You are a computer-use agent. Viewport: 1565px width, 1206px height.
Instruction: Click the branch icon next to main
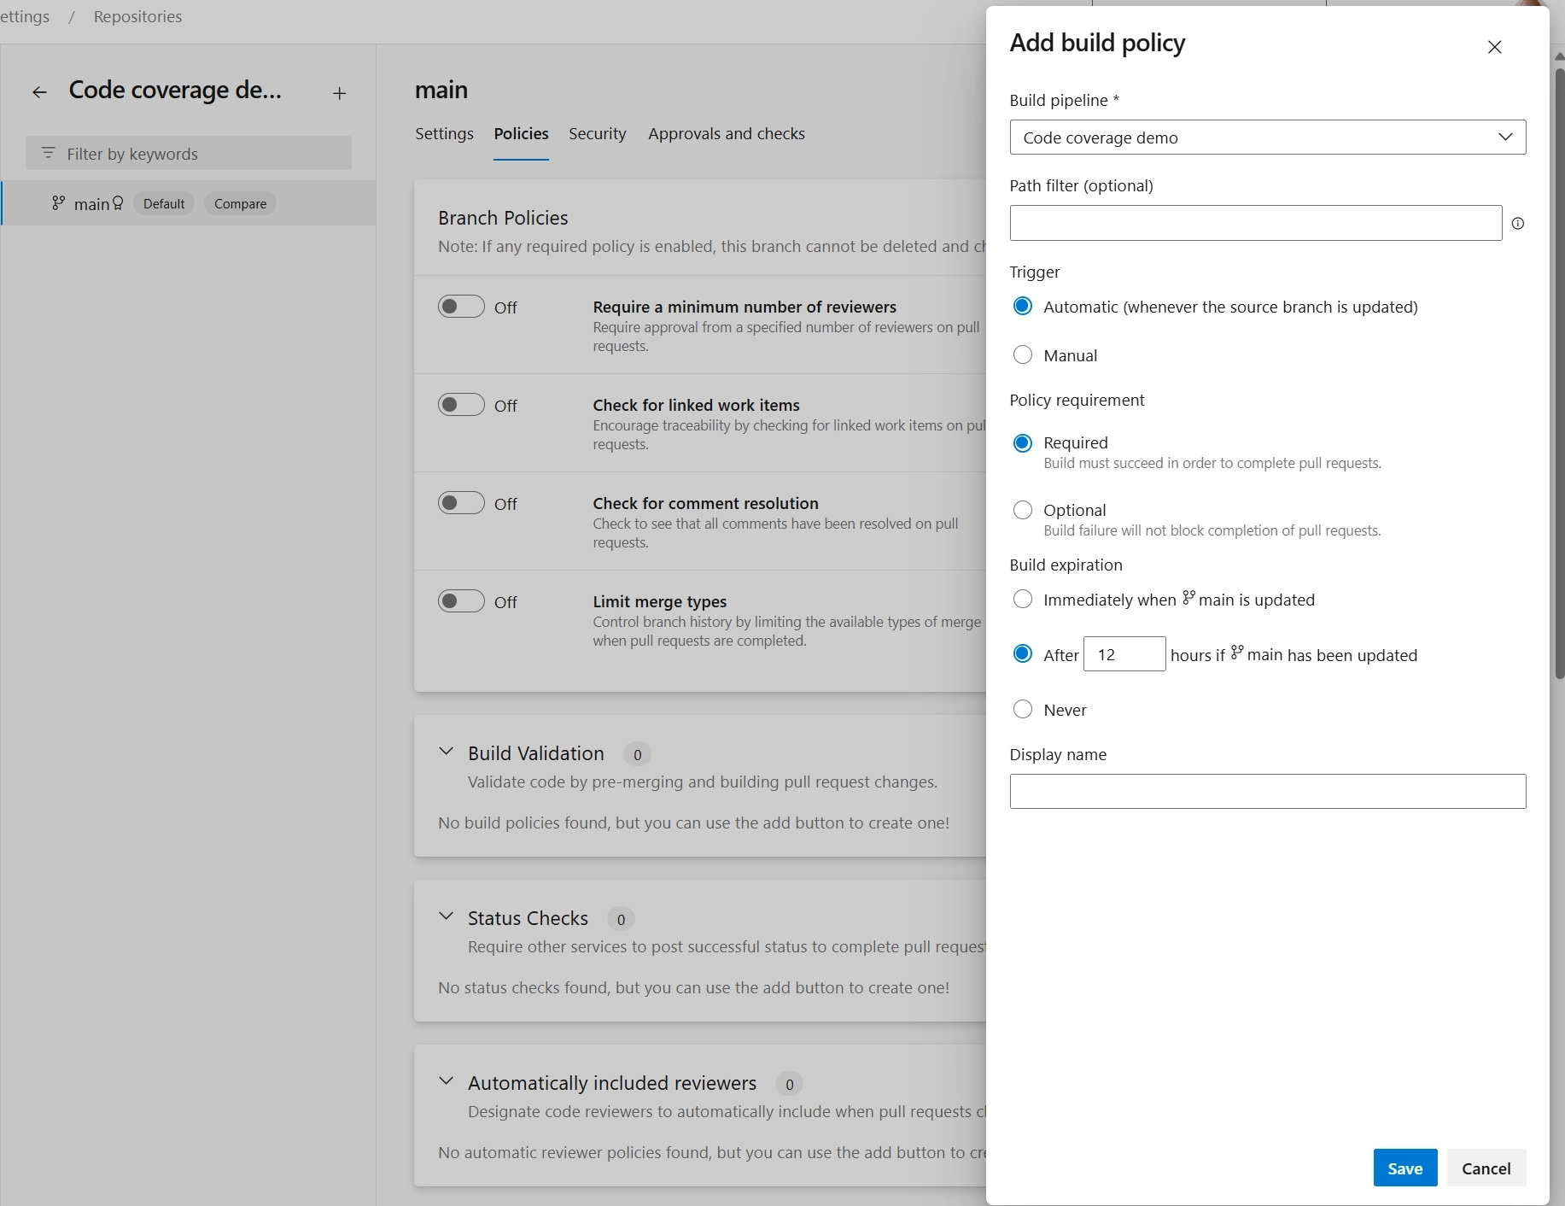point(58,202)
